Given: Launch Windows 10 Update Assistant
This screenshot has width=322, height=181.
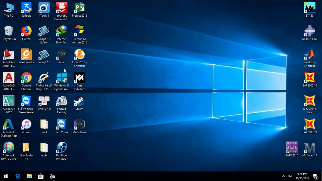Looking at the screenshot, I should tap(62, 81).
